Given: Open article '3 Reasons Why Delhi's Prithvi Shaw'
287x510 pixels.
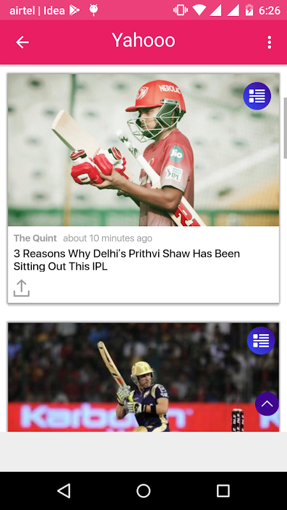Looking at the screenshot, I should point(126,260).
